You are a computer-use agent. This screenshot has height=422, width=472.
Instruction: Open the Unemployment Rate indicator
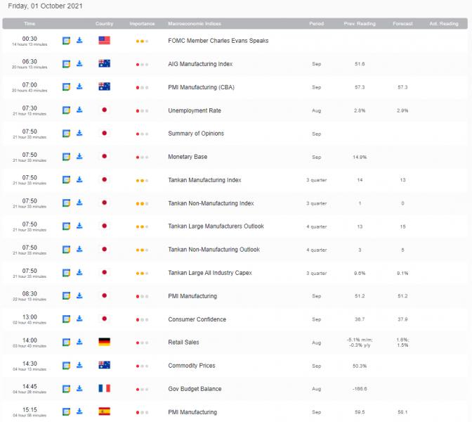coord(195,110)
